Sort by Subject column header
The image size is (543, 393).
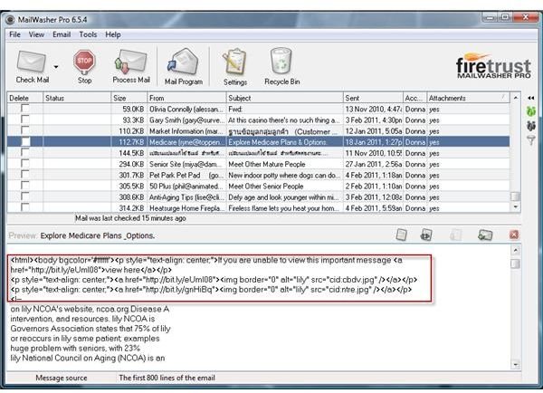coord(285,98)
